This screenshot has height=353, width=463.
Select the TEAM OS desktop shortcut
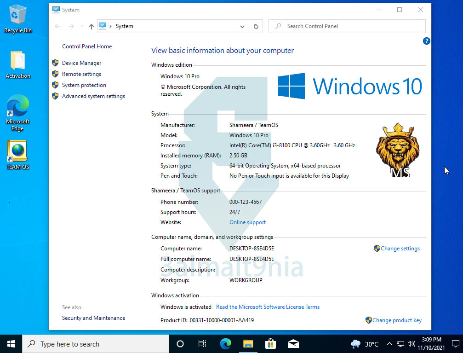[18, 155]
